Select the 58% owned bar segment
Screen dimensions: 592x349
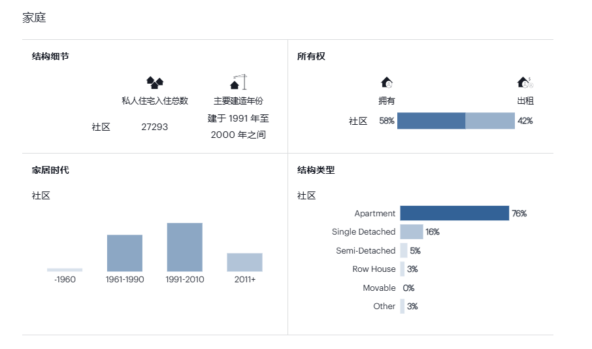[431, 121]
